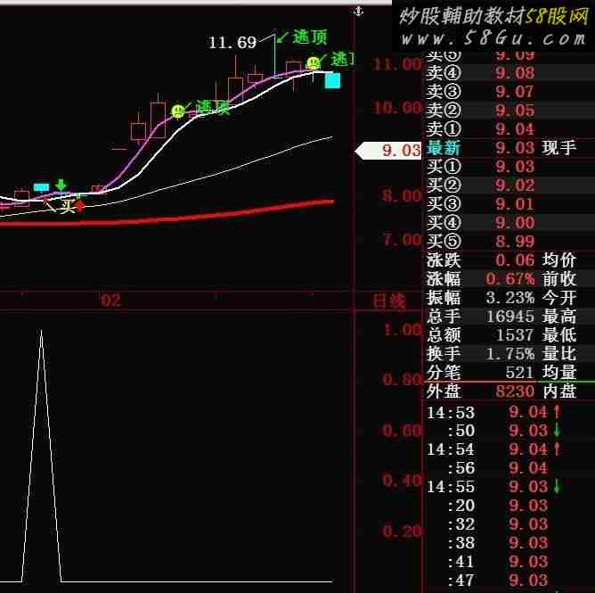Select the 买② 9.02 bid row

point(509,185)
